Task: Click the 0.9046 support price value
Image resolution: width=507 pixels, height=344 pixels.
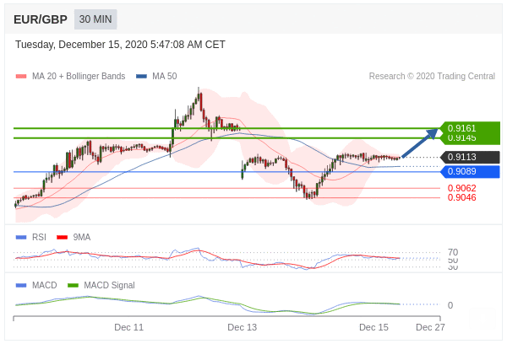Action: [x=461, y=197]
